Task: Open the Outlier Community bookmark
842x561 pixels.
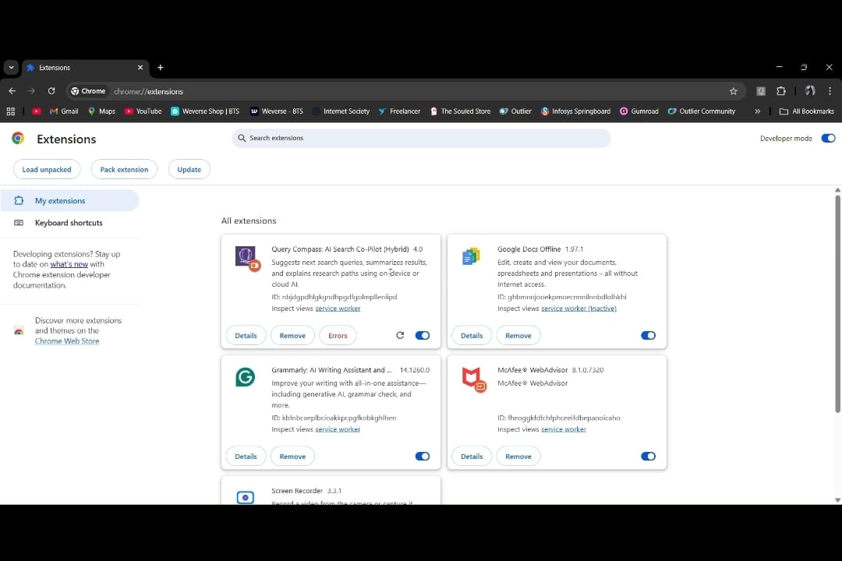Action: [x=702, y=111]
